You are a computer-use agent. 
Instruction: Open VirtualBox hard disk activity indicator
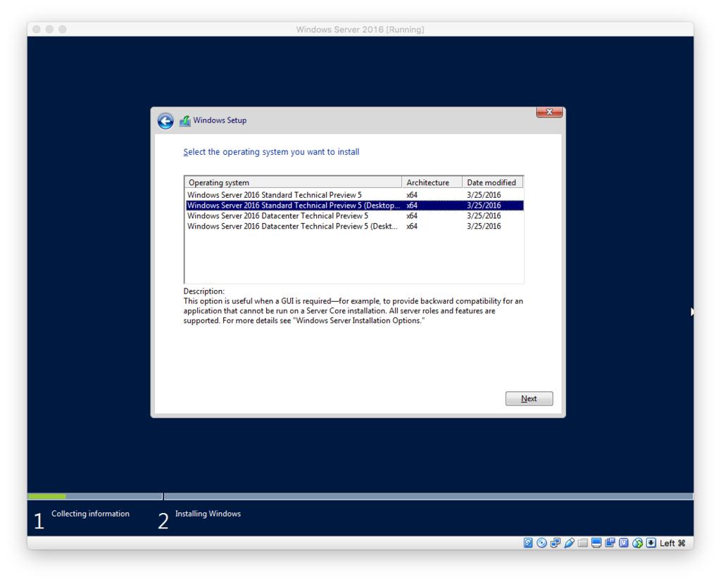[528, 543]
